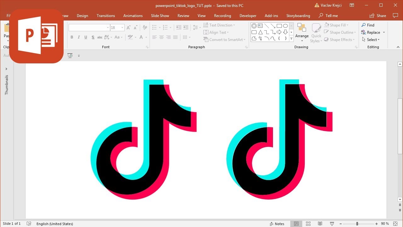This screenshot has width=403, height=227.
Task: Select the Rounded Rectangle shape
Action: pyautogui.click(x=254, y=32)
